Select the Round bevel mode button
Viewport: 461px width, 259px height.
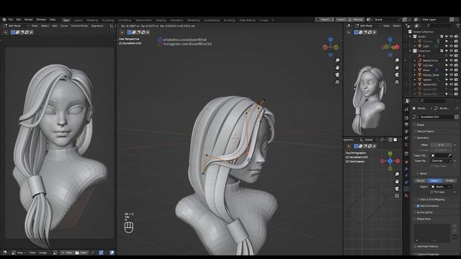pos(421,181)
